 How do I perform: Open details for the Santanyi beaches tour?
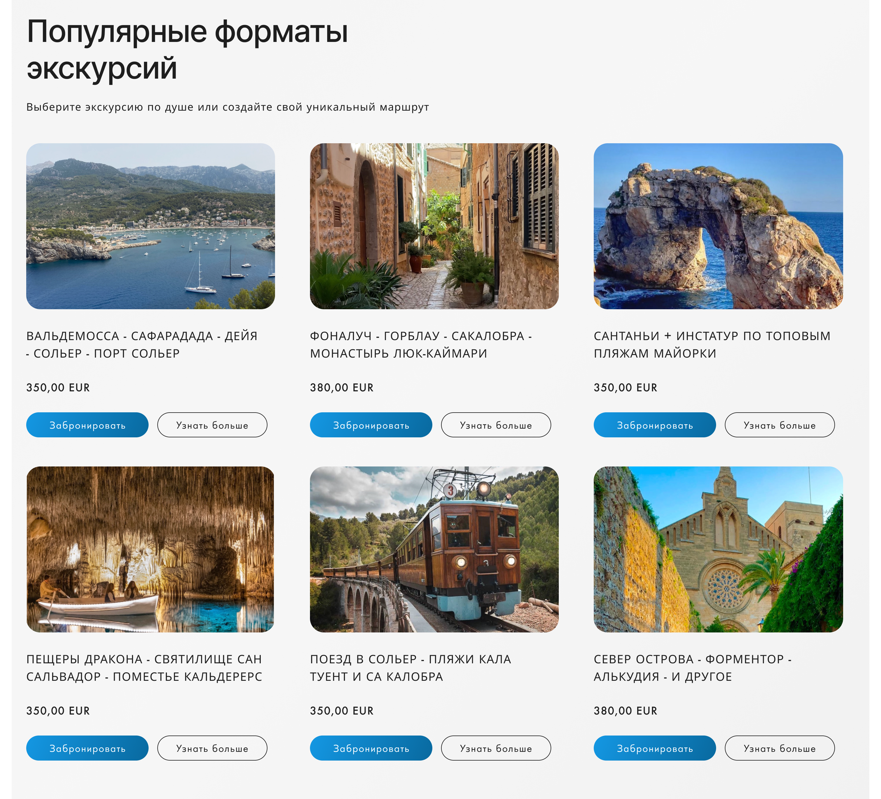coord(779,425)
